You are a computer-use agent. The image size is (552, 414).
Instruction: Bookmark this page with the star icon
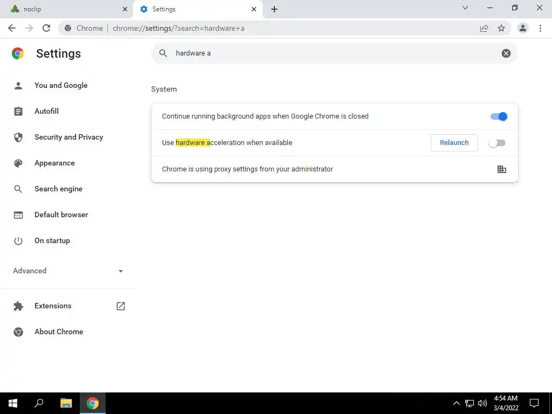[x=501, y=28]
